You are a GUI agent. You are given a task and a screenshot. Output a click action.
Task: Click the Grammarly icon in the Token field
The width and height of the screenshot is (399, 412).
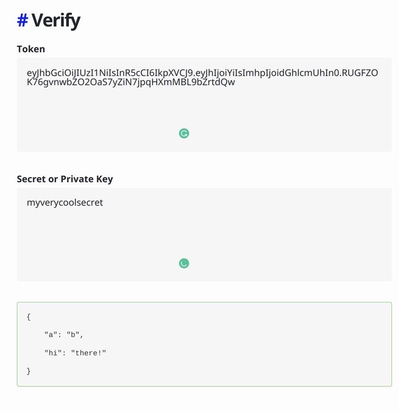[x=184, y=133]
